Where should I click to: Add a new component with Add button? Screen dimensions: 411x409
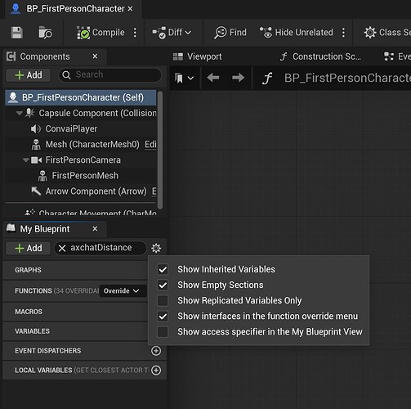pyautogui.click(x=29, y=75)
